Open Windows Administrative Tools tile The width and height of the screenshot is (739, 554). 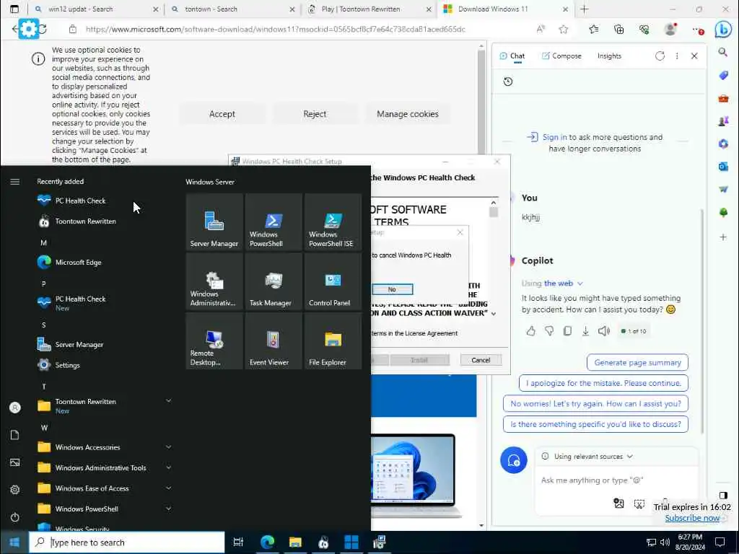click(x=214, y=281)
